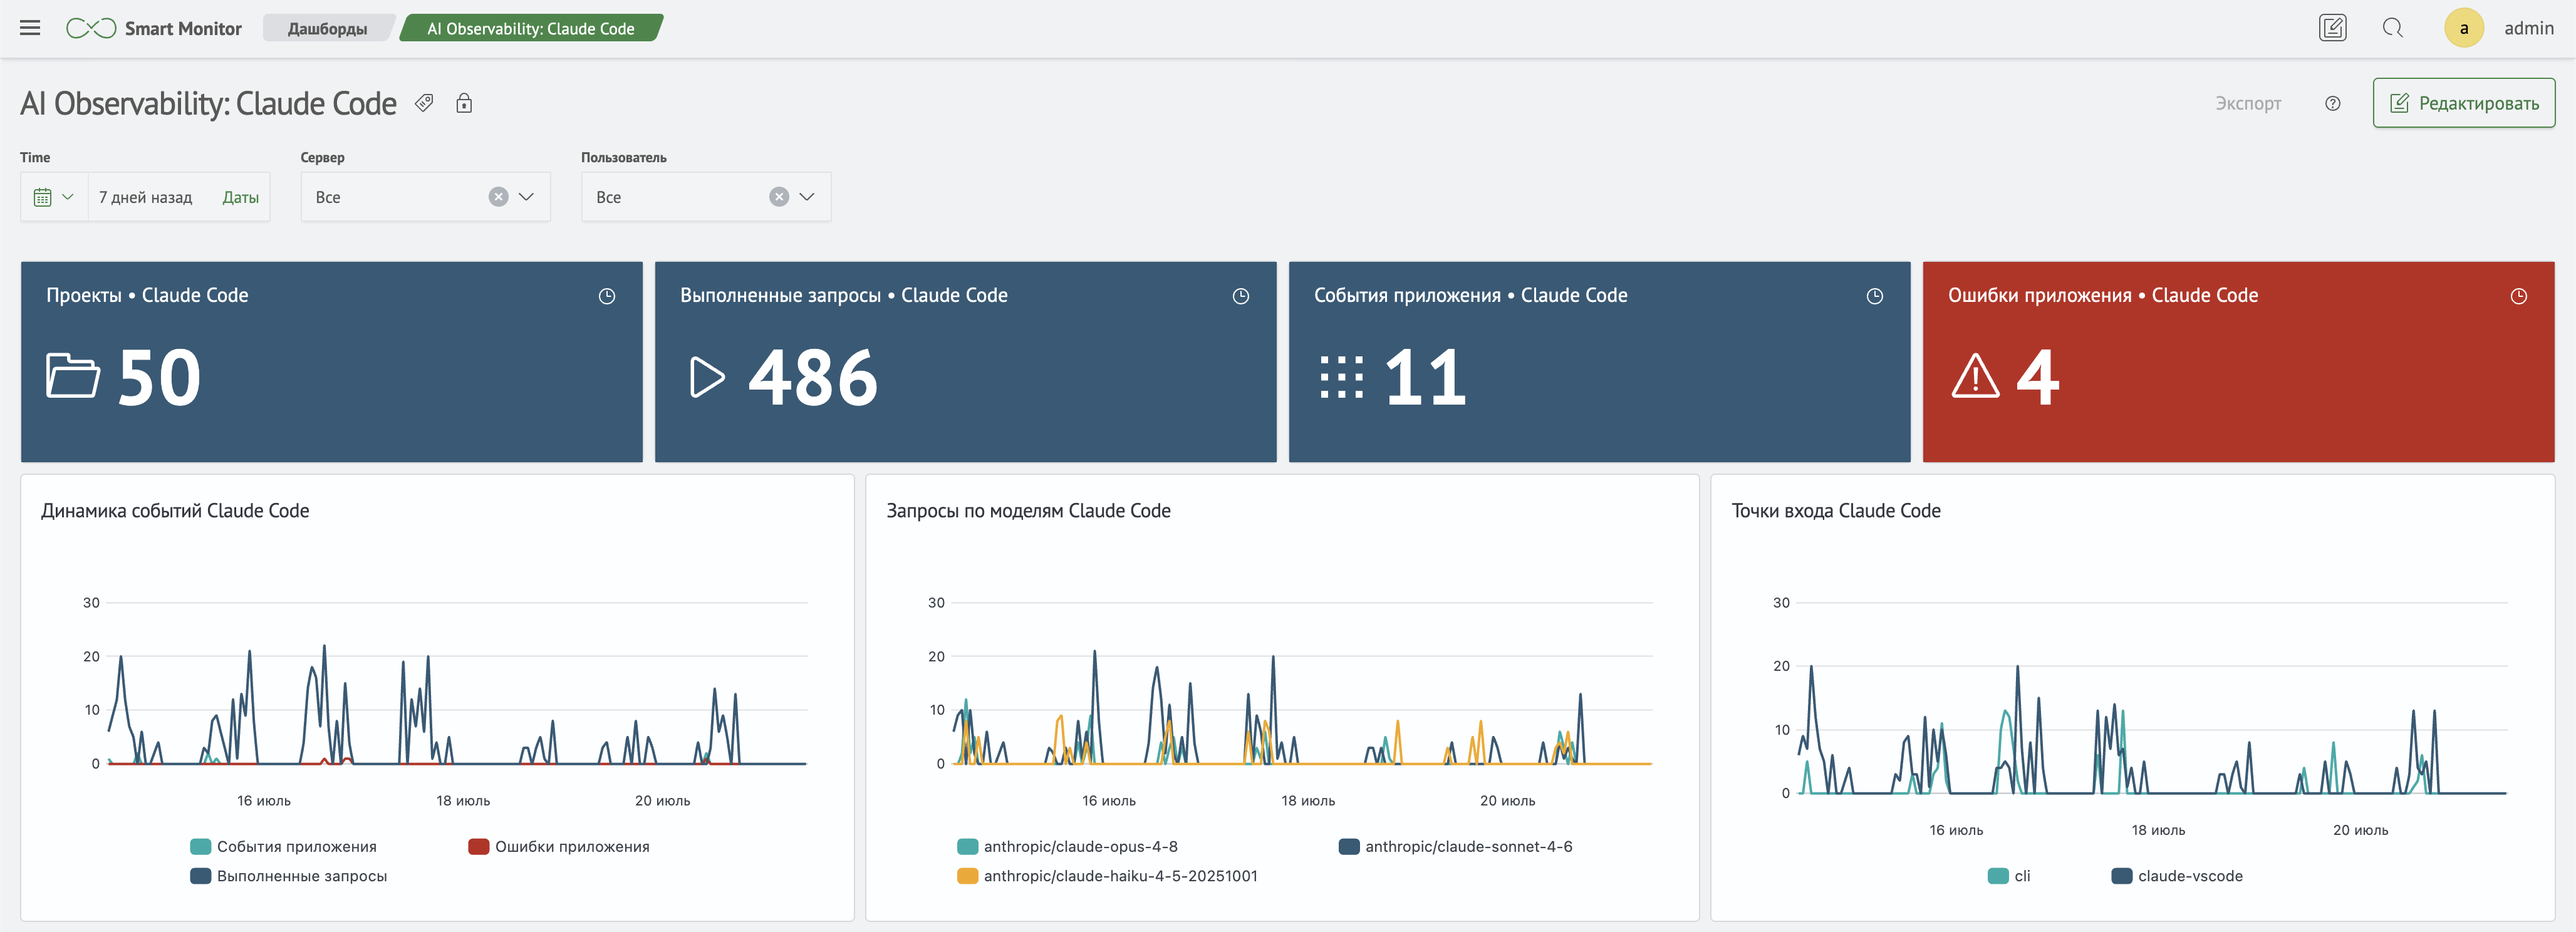This screenshot has height=932, width=2576.
Task: Clear the Сервер filter selection
Action: click(x=498, y=197)
